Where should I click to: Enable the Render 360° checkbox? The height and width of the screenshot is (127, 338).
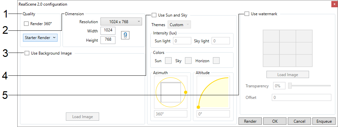[x=26, y=24]
